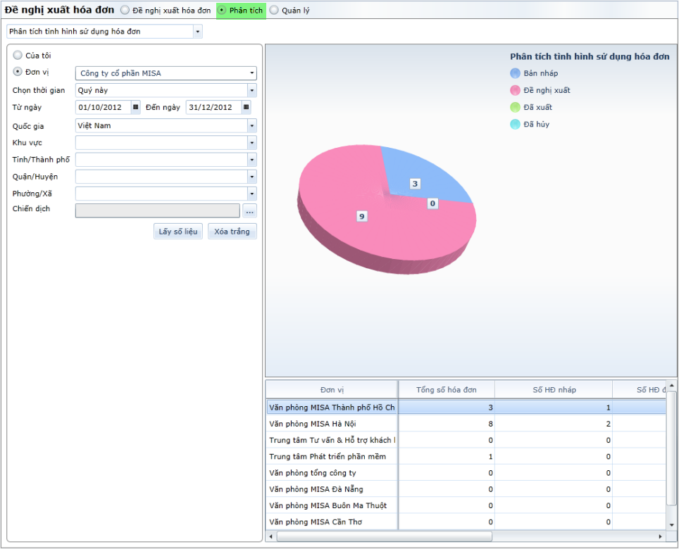Click the Đã hủy legend marker
The height and width of the screenshot is (549, 679).
pos(515,124)
